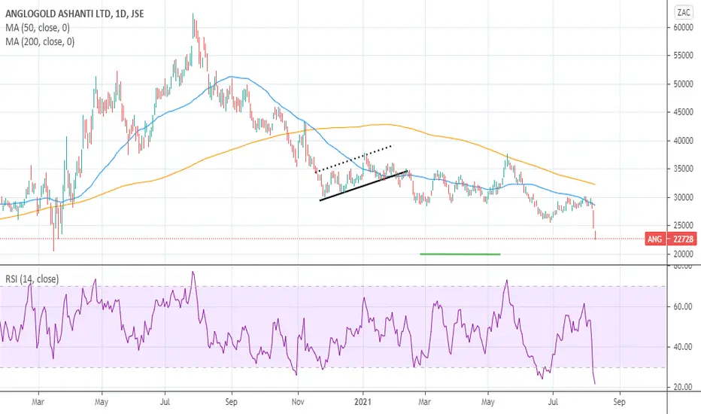Click the ANG 22728 price label
701x414 pixels.
[x=671, y=239]
